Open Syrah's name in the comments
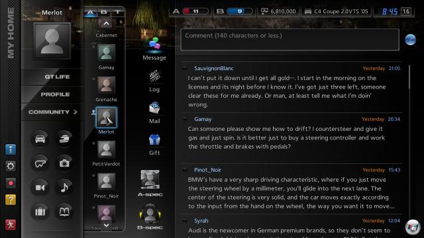Viewport: 424px width, 238px height. coord(201,220)
